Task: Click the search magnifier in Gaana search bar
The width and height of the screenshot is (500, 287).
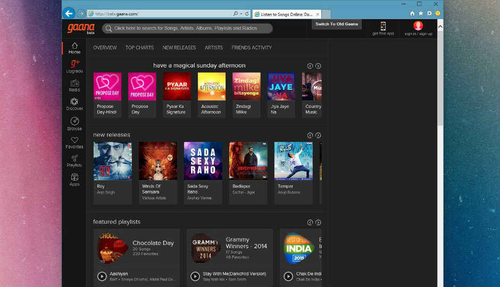Action: [x=109, y=28]
